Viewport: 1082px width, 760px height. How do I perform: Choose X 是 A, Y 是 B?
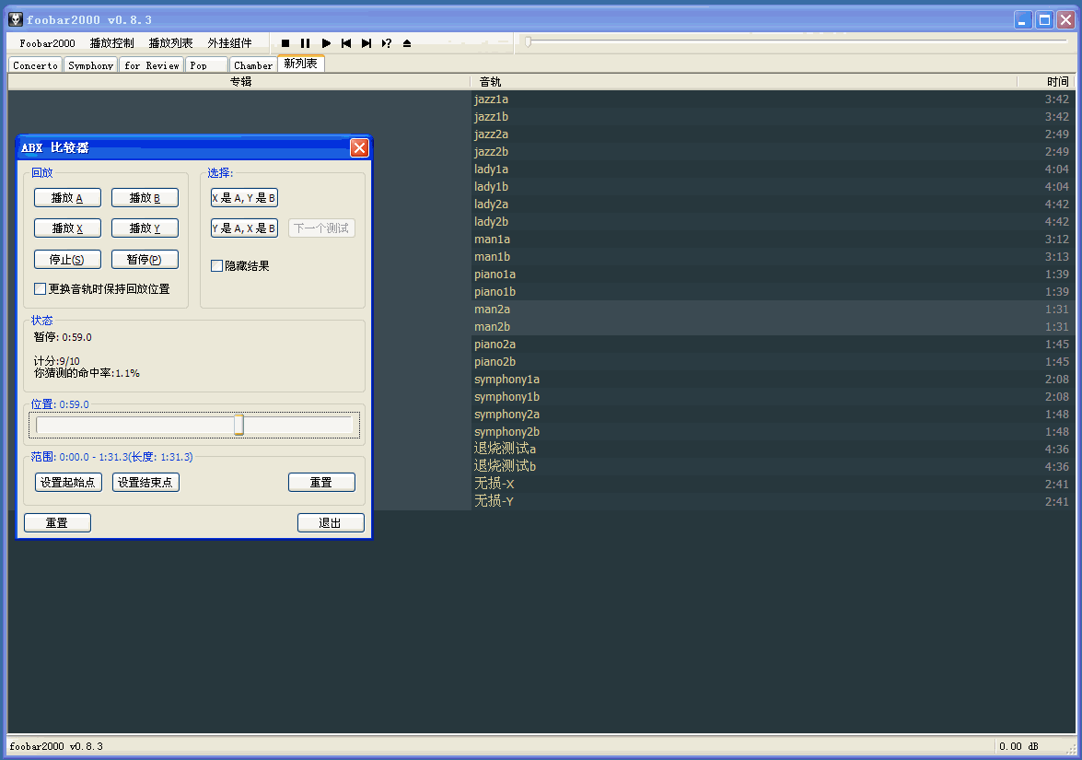(244, 198)
